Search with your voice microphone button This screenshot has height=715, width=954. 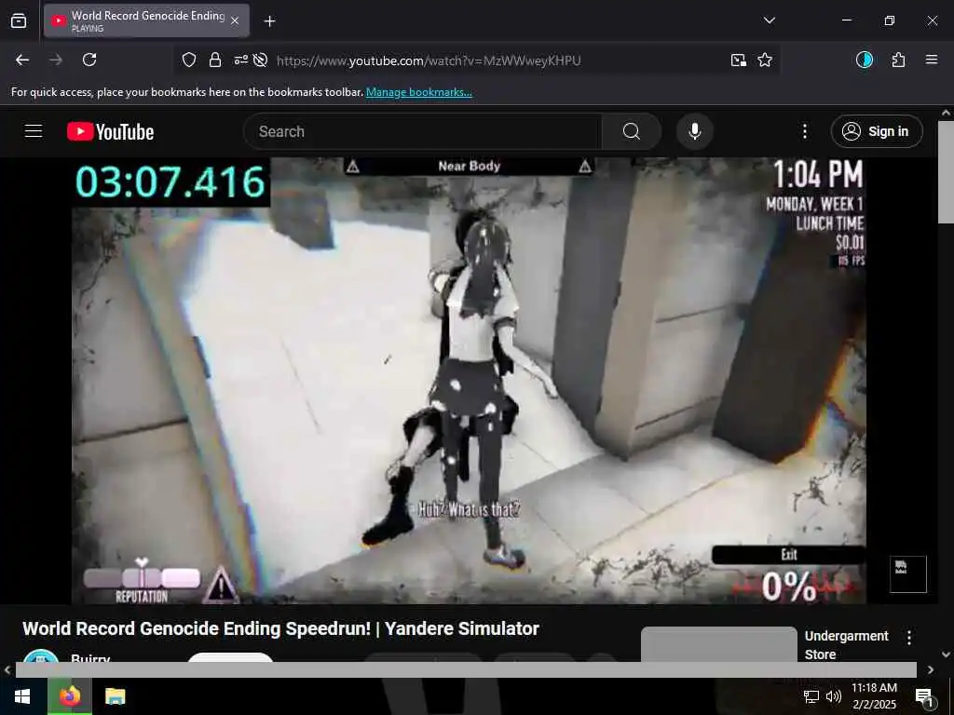click(695, 131)
